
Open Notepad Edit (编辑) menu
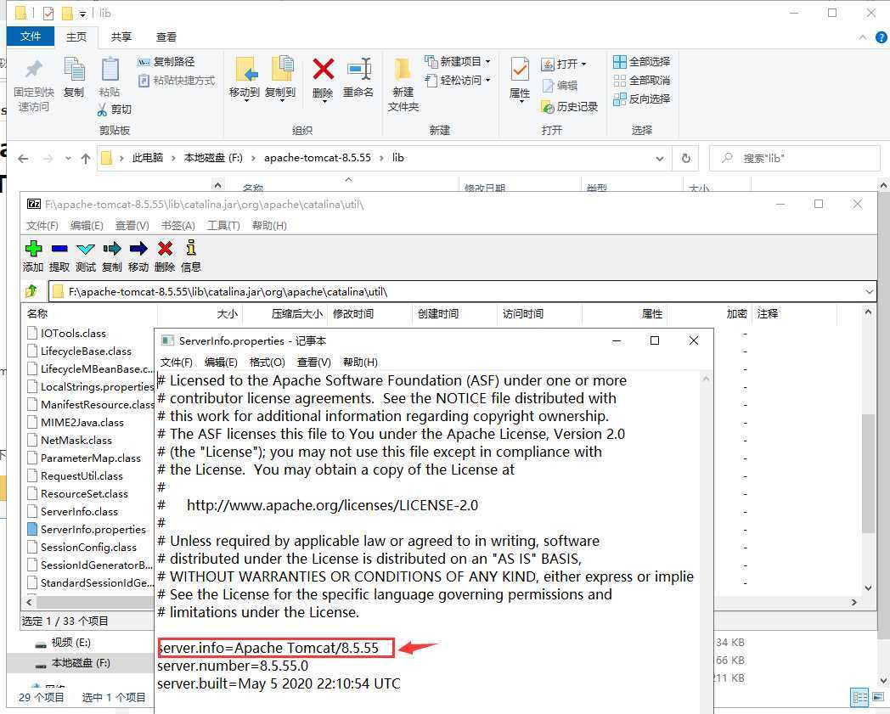click(x=221, y=363)
